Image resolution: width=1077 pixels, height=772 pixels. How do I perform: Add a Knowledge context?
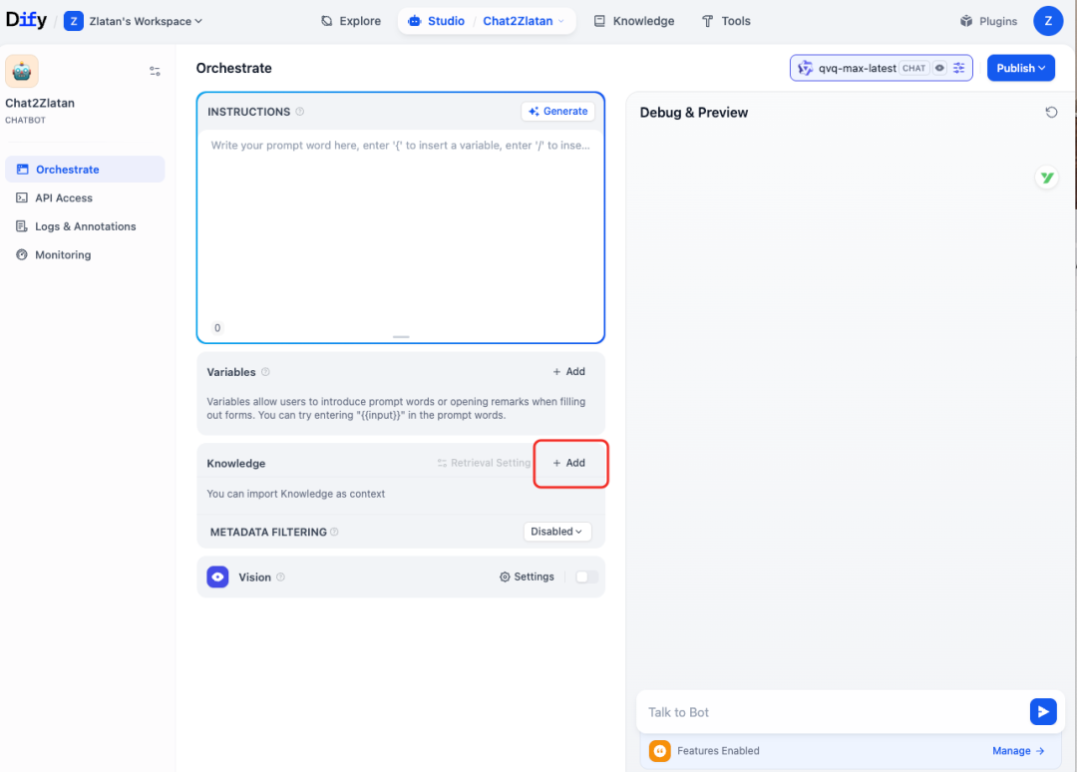(569, 463)
